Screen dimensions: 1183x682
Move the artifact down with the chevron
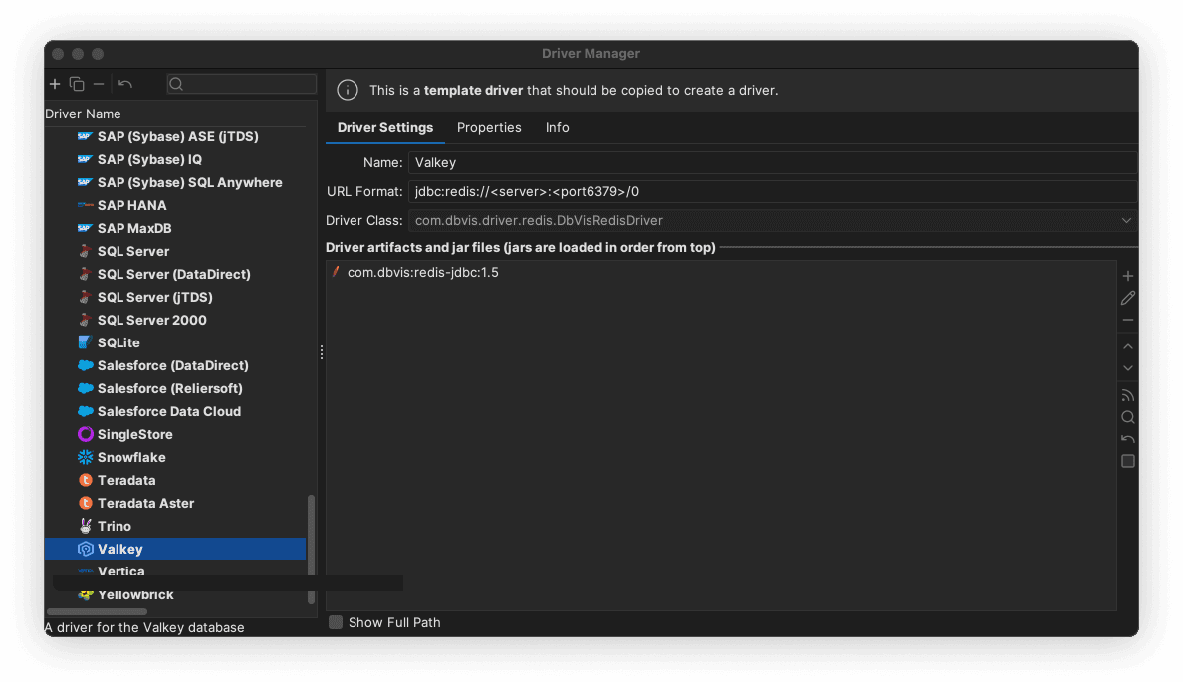click(x=1128, y=368)
